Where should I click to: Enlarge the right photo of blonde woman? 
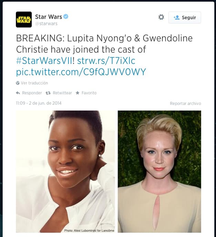(160, 171)
